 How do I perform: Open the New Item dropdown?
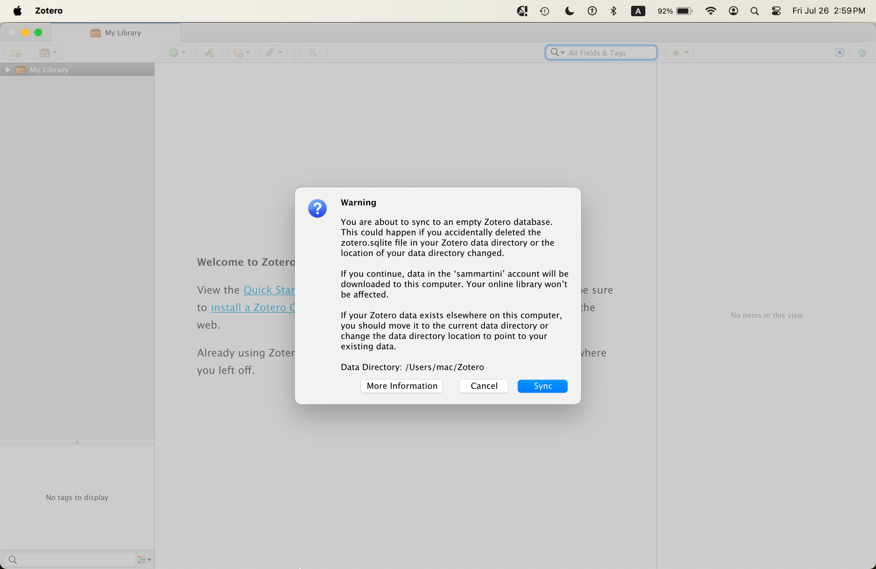tap(177, 53)
